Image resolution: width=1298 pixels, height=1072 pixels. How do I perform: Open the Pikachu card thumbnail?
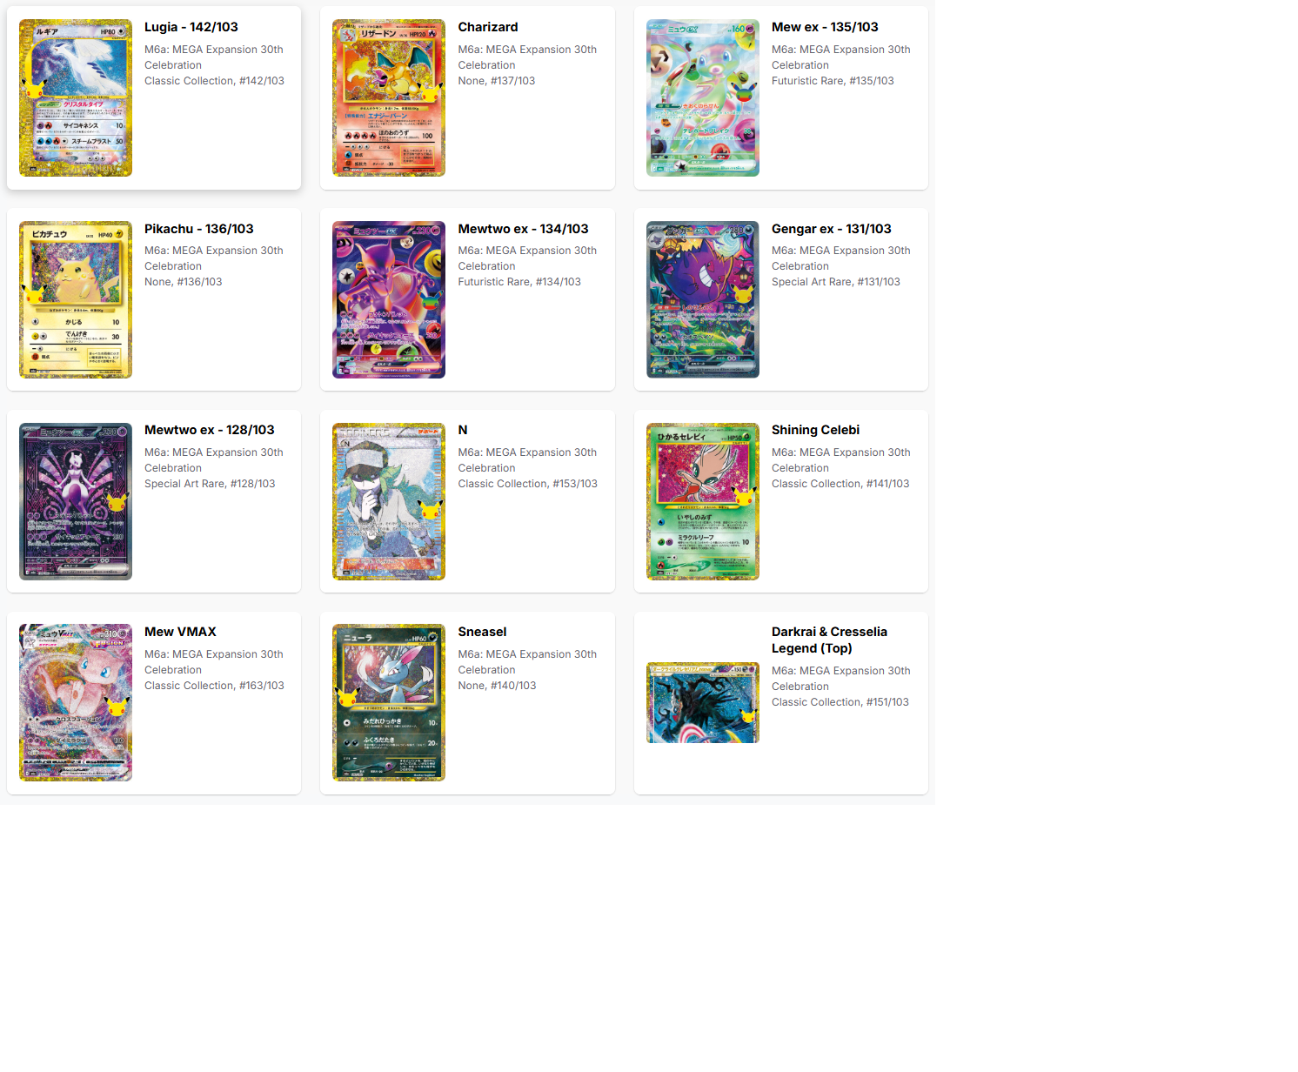tap(76, 299)
